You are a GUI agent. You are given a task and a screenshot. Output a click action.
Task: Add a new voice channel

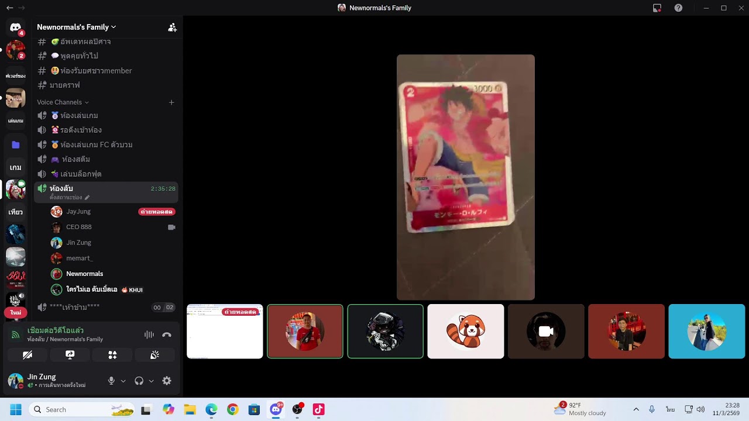point(171,102)
